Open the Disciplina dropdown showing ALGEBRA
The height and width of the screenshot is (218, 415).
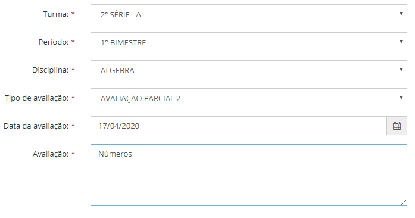tap(249, 70)
